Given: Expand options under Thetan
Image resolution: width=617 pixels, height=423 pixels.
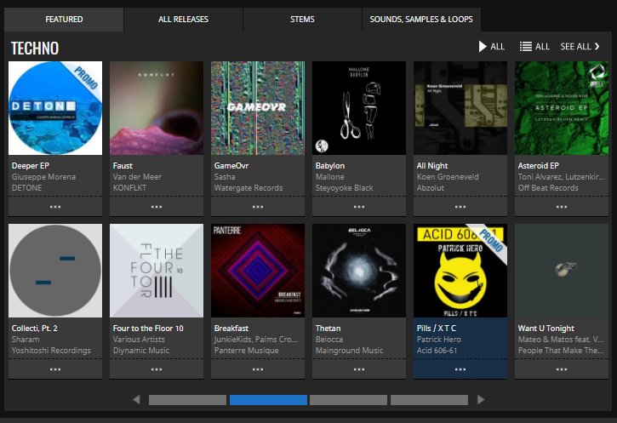Looking at the screenshot, I should (359, 369).
